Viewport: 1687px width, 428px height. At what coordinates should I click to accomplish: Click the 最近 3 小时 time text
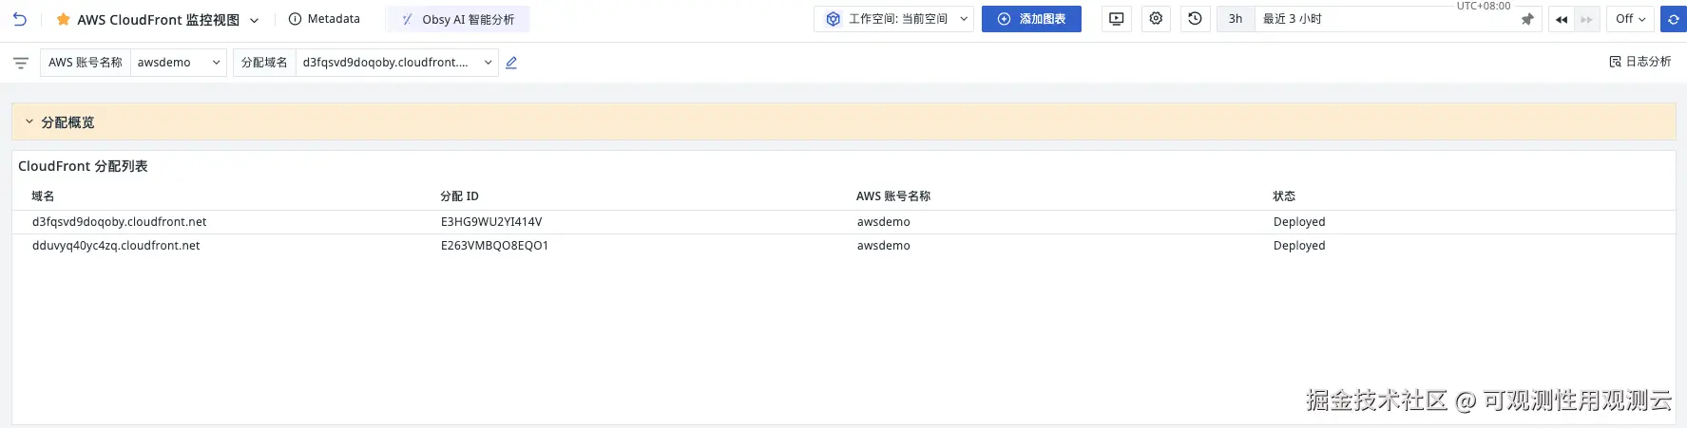(1292, 19)
